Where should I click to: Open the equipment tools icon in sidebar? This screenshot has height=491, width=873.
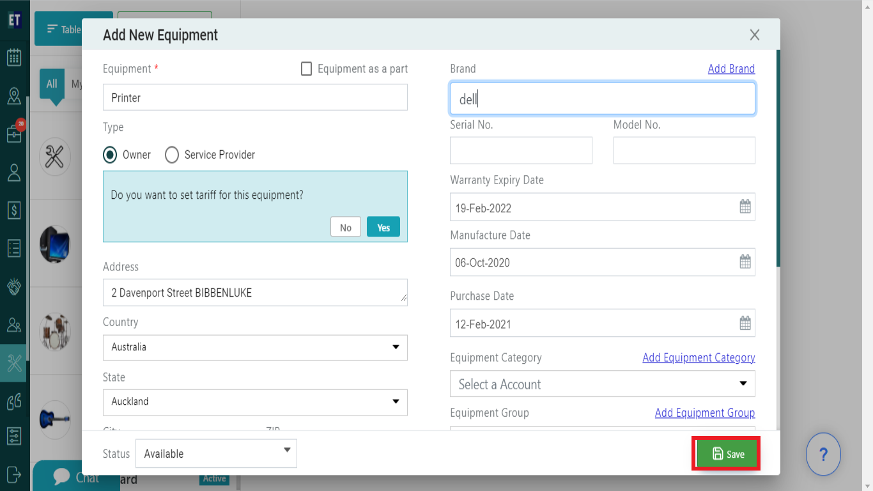[14, 364]
